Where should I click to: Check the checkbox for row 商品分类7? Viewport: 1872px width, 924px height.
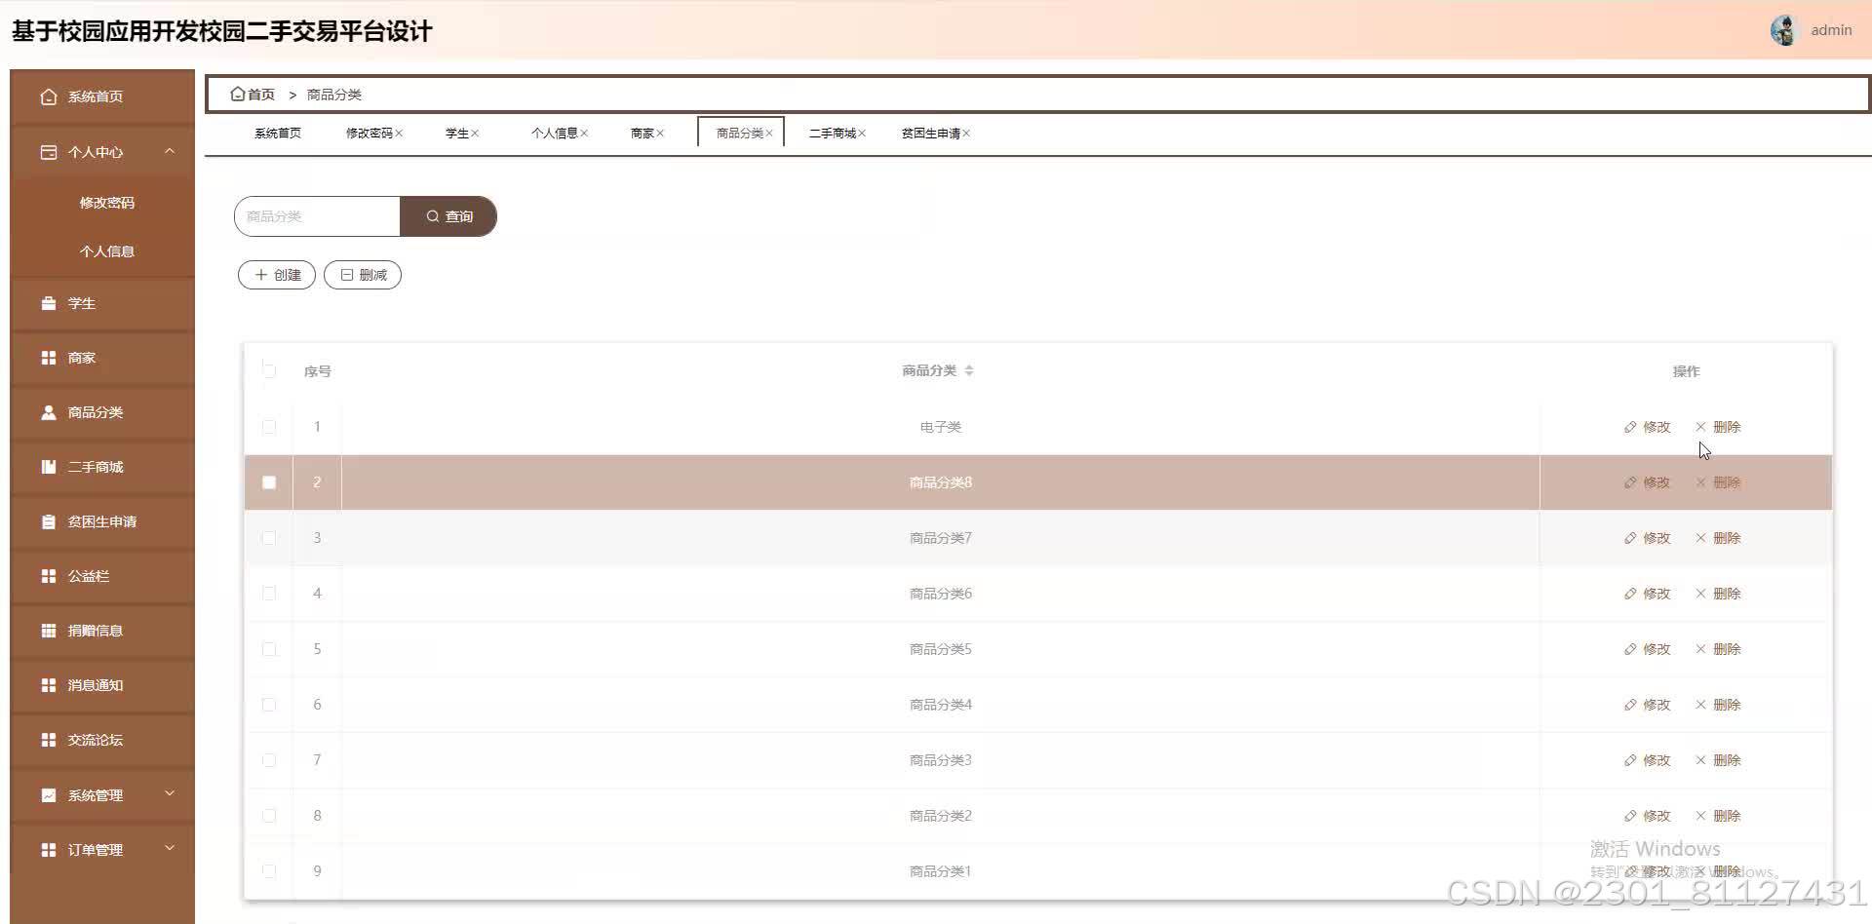tap(269, 538)
